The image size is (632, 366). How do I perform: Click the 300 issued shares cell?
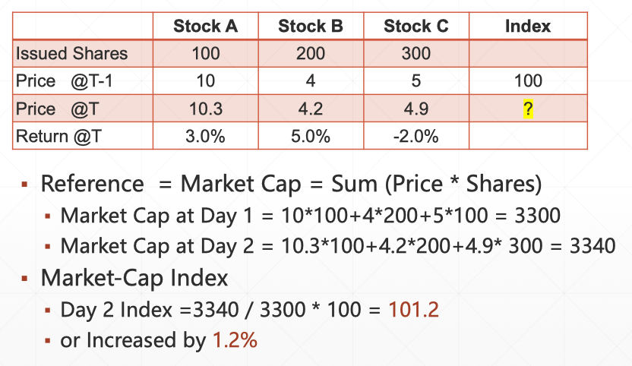pyautogui.click(x=416, y=54)
